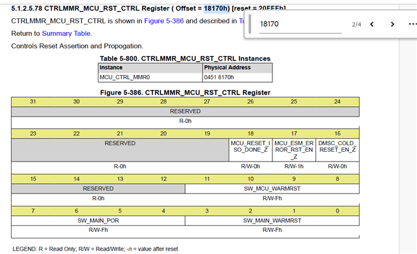Screen dimensions: 417x254
Task: Click the 2/4 match counter
Action: (x=356, y=25)
